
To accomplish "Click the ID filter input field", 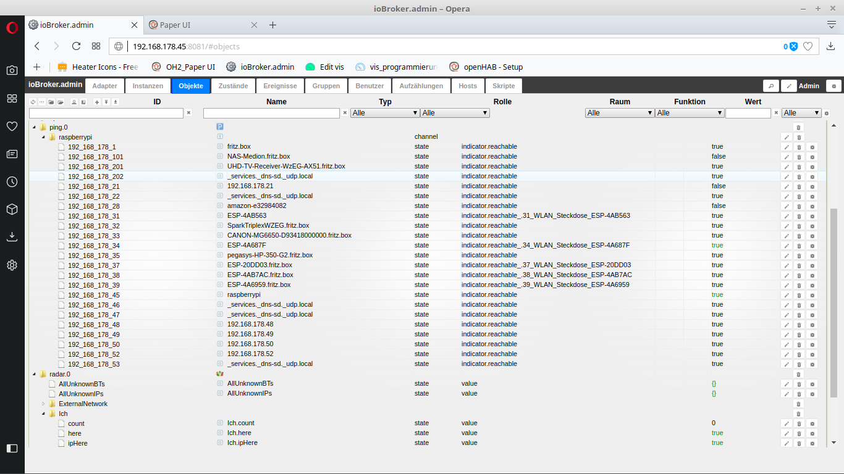I will (106, 113).
